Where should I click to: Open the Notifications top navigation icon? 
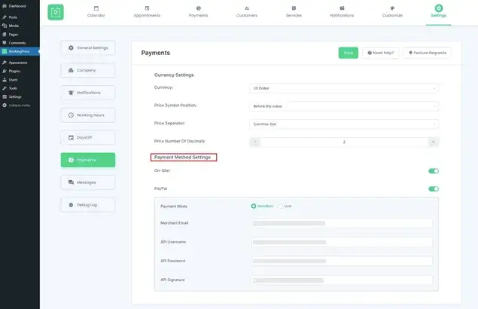click(342, 8)
